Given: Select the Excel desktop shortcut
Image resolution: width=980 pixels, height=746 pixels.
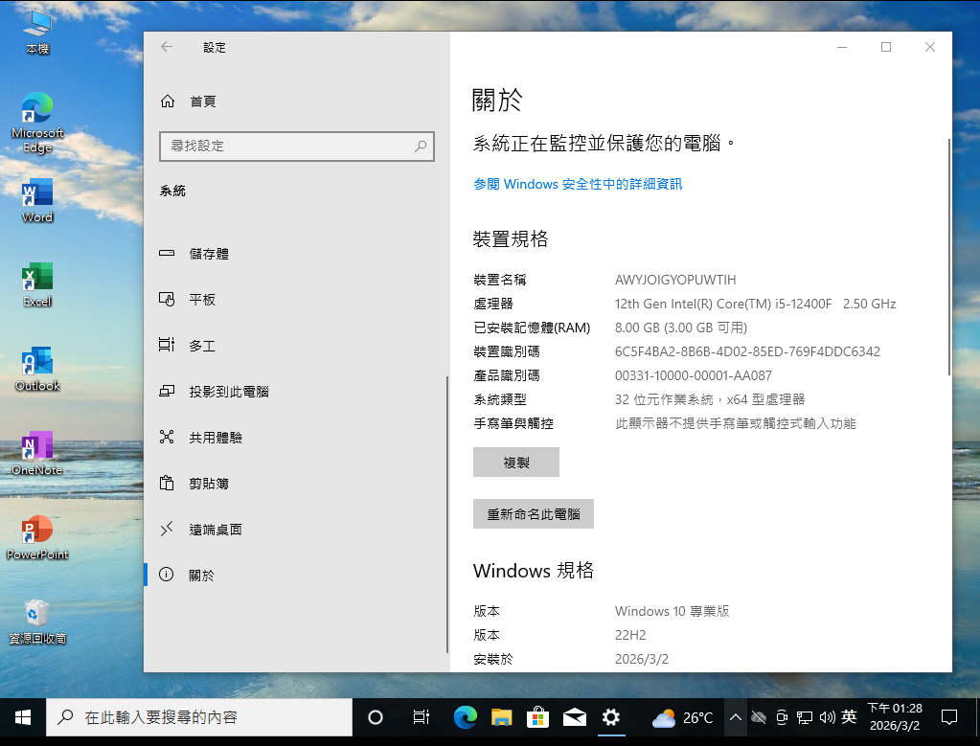Looking at the screenshot, I should 37,285.
